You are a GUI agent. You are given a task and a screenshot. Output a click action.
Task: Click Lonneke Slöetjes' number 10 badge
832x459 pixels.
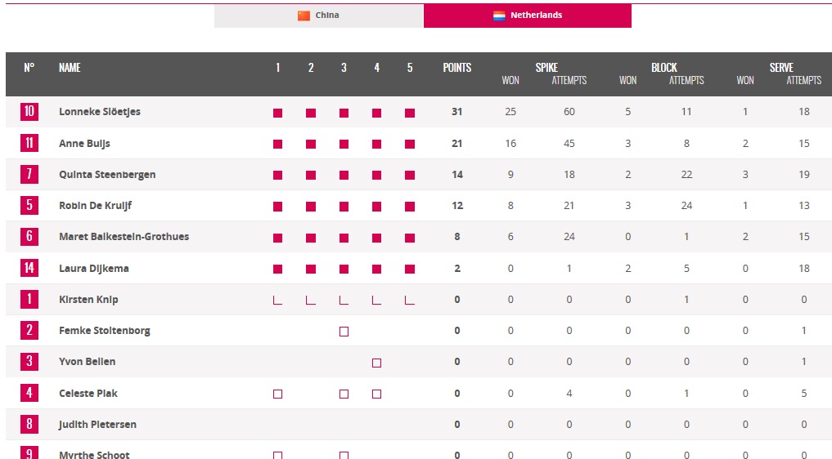29,111
